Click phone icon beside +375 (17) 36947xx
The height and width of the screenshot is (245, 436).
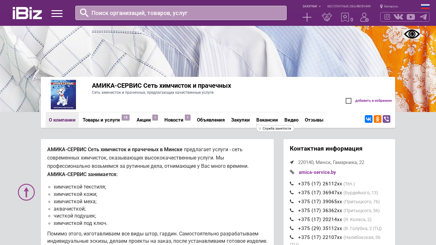click(292, 192)
